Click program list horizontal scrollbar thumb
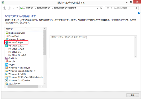Screen dimensions: 142x100 pyautogui.click(x=23, y=87)
